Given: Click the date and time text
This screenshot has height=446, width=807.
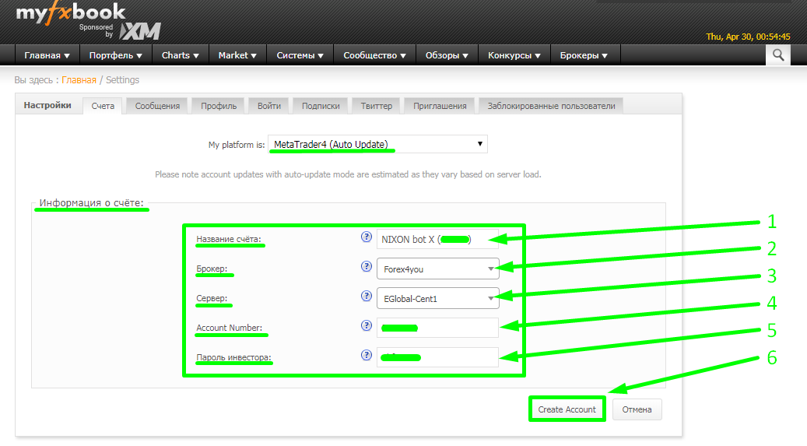Looking at the screenshot, I should point(748,37).
